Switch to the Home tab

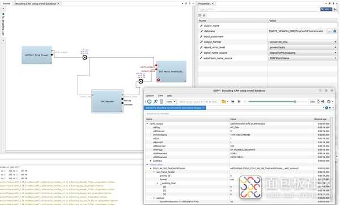[x=7, y=3]
